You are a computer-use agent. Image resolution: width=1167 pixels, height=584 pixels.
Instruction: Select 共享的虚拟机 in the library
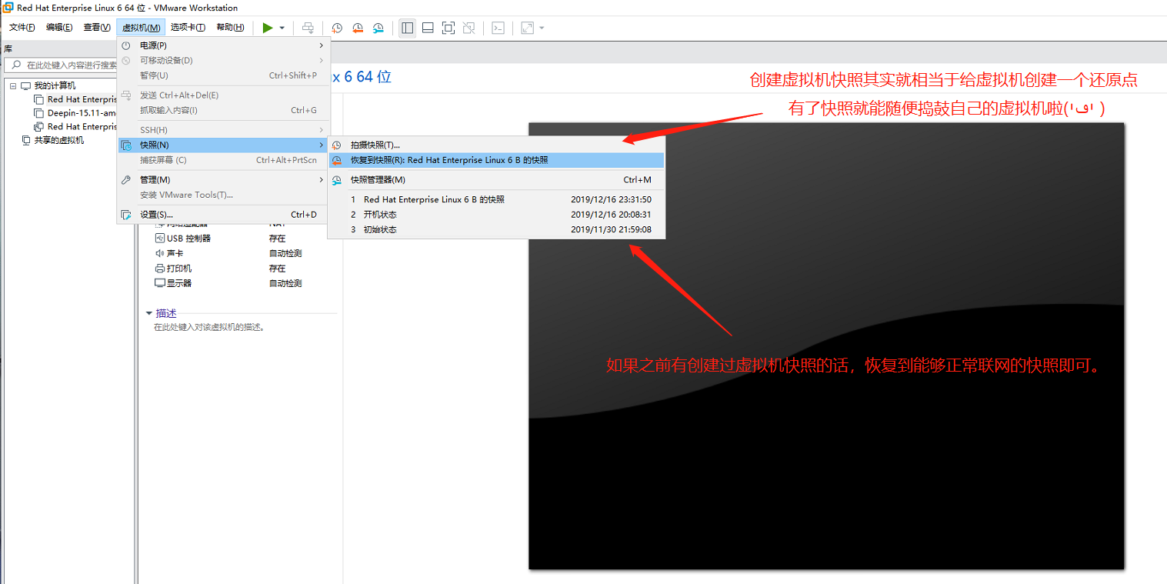pos(58,140)
